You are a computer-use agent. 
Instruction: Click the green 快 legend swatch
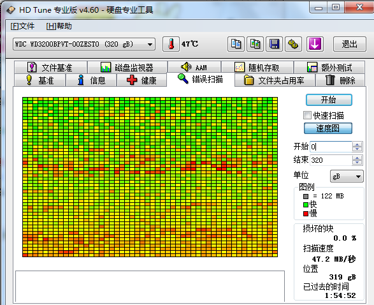(x=306, y=205)
